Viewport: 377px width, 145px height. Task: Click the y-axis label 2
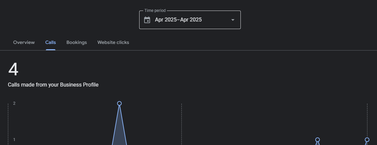(x=14, y=103)
